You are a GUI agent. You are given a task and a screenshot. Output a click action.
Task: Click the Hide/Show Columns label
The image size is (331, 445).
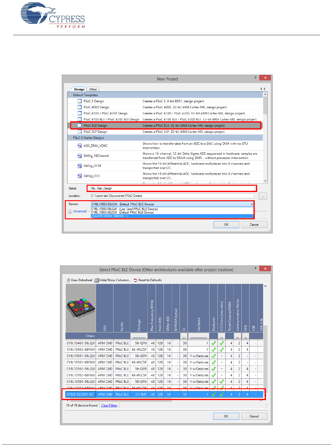(x=115, y=280)
